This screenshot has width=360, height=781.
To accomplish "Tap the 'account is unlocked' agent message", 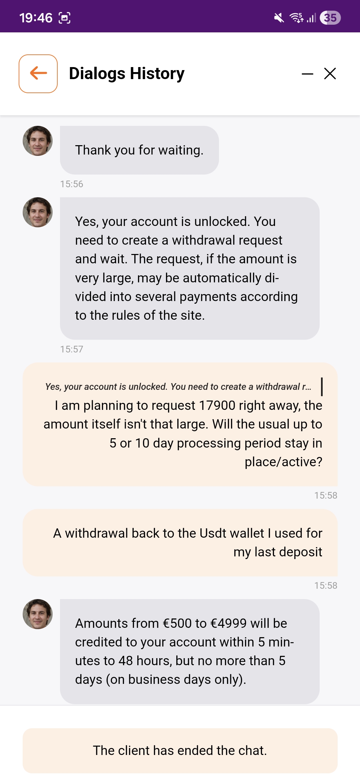I will click(x=189, y=268).
